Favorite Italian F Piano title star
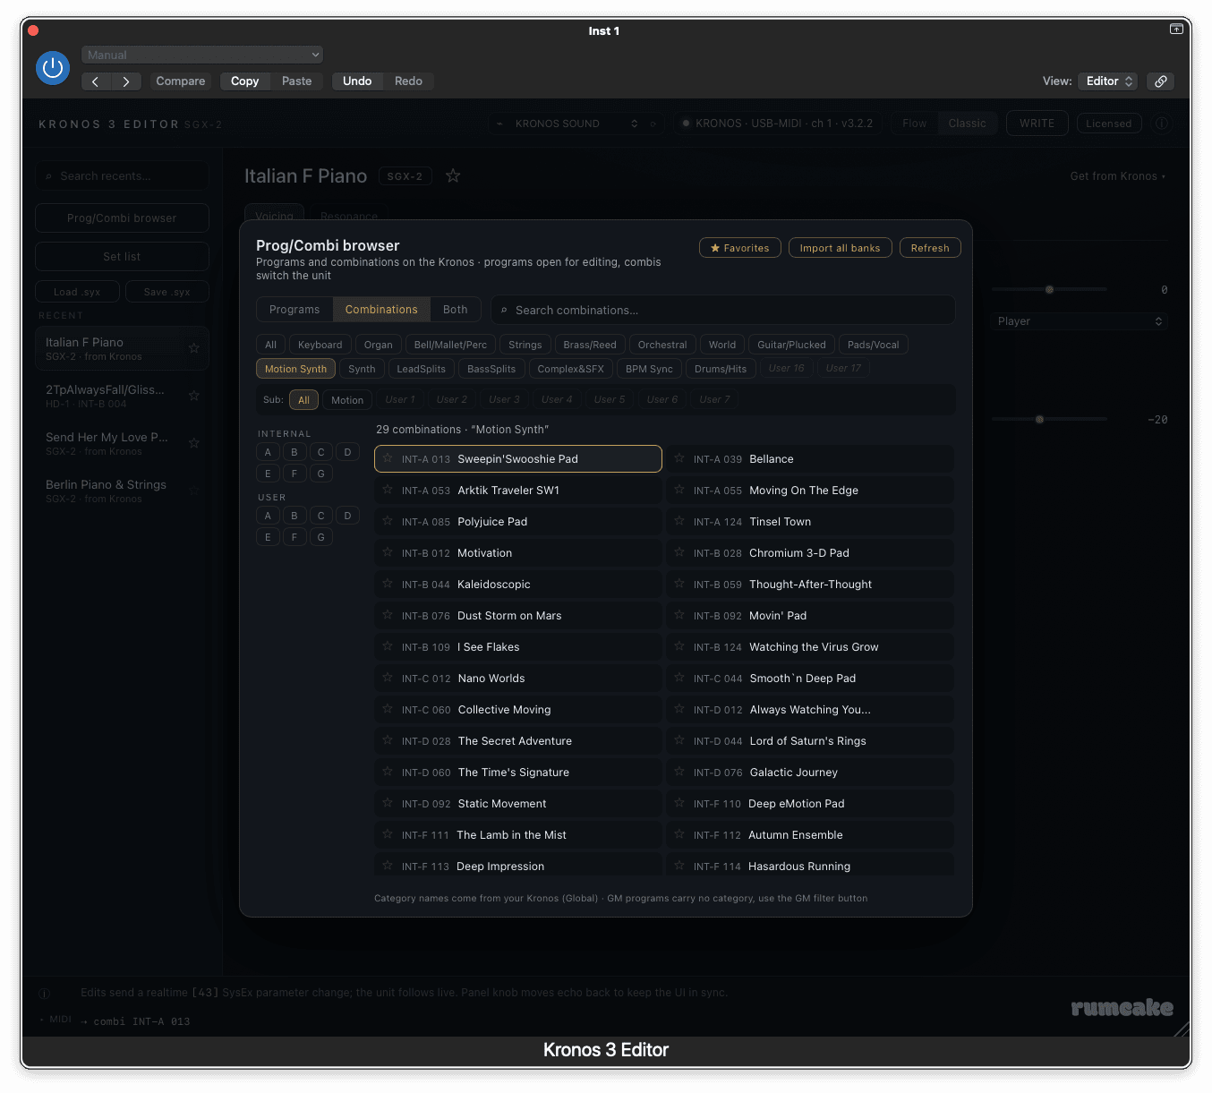This screenshot has width=1212, height=1093. (453, 175)
